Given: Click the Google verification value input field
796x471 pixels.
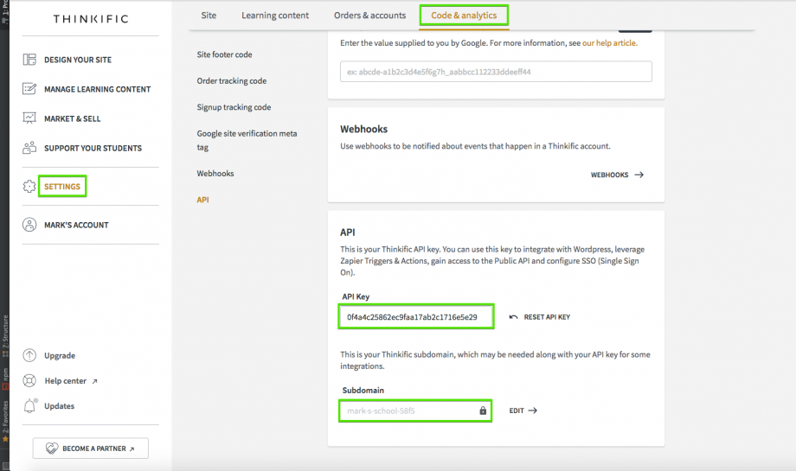Looking at the screenshot, I should (496, 72).
